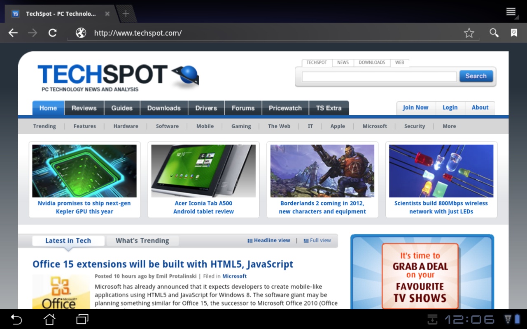Switch to Headline view
527x329 pixels.
click(x=269, y=240)
